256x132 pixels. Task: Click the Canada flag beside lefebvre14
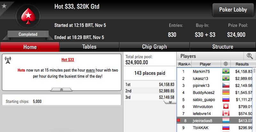[x=226, y=113]
